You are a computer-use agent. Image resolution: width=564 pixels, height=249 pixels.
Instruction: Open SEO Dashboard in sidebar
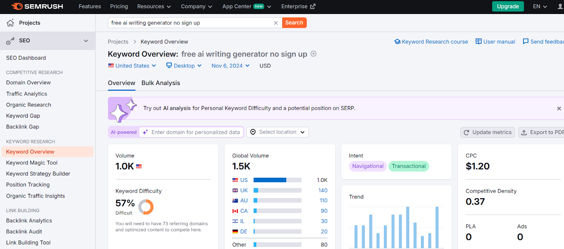pyautogui.click(x=26, y=58)
